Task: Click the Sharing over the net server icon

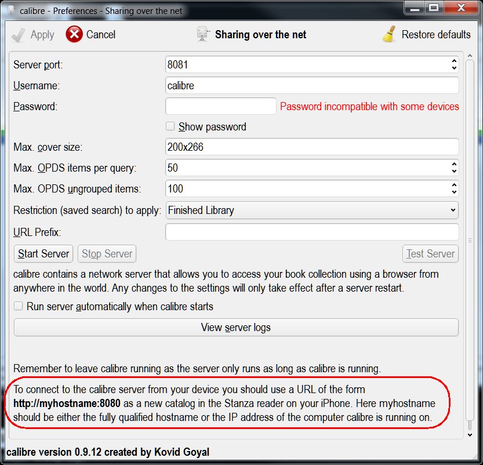Action: (x=203, y=34)
